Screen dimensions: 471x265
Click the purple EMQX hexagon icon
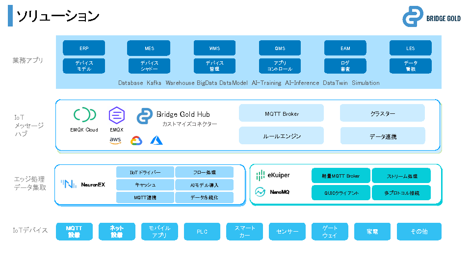[116, 116]
